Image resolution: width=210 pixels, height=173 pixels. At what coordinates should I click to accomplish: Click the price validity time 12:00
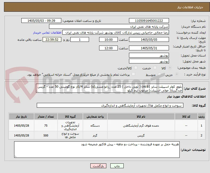pyautogui.click(x=108, y=48)
